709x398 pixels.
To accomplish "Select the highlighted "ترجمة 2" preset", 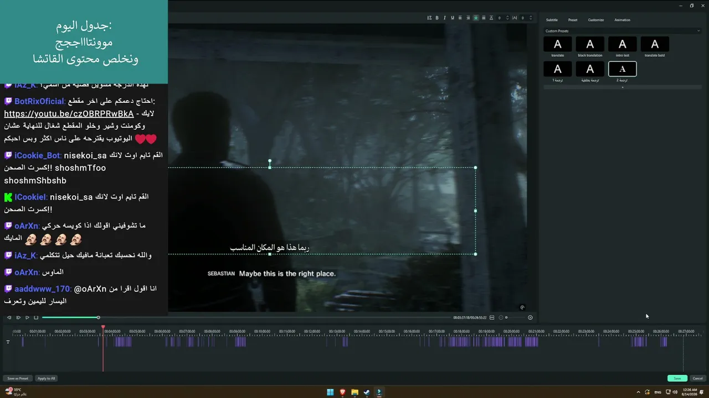I will click(x=623, y=69).
